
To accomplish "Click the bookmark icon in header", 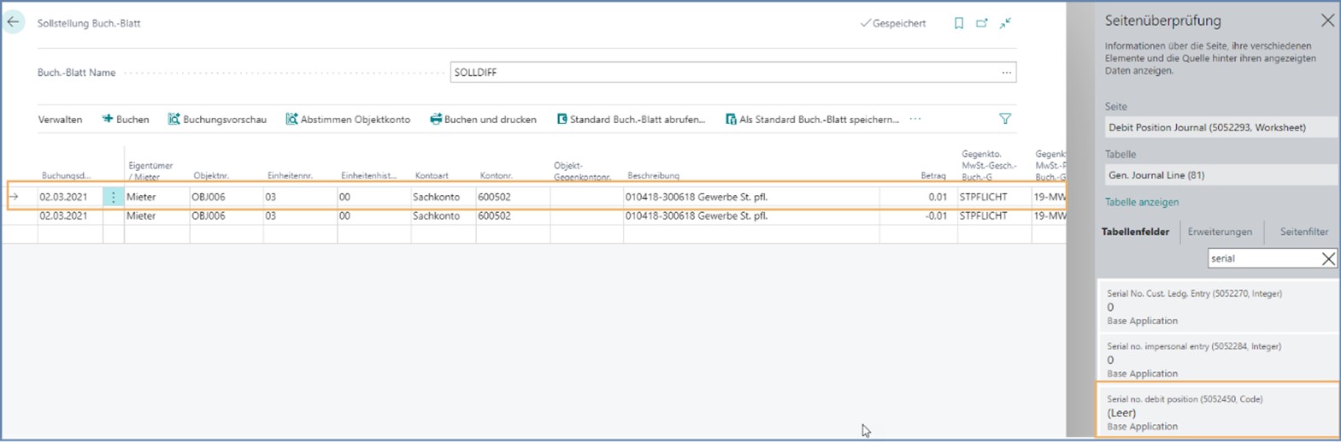I will (959, 24).
